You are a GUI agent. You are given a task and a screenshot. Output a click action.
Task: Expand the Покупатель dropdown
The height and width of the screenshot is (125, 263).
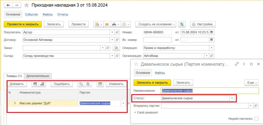click(112, 32)
